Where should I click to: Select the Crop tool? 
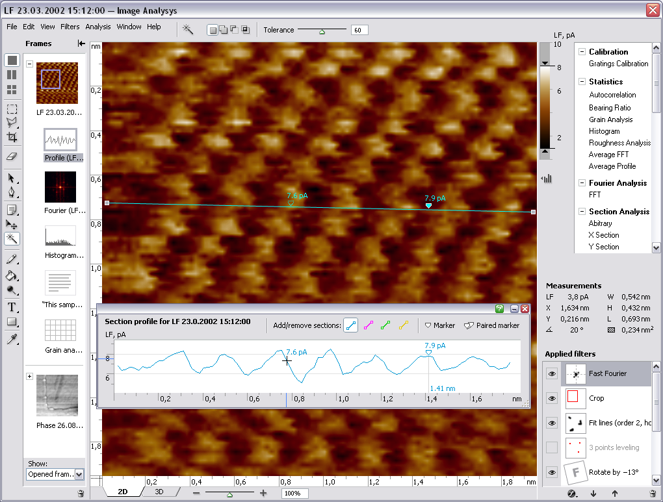click(x=12, y=137)
